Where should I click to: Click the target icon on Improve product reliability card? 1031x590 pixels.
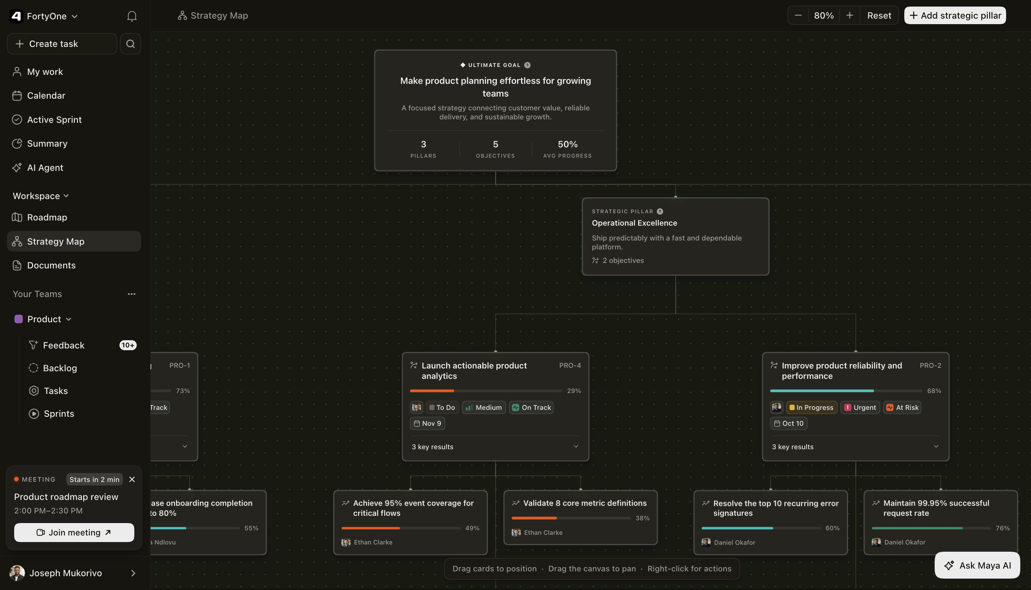(x=774, y=365)
